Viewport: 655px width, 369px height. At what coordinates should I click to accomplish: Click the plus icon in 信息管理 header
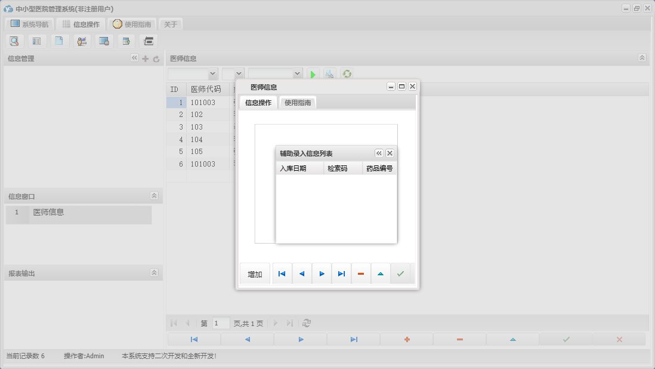(145, 59)
